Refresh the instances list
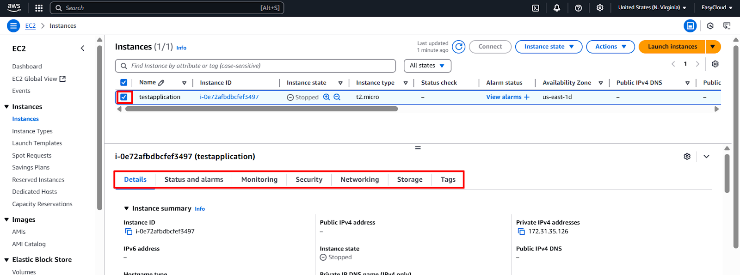Screen dimensions: 740x275 459,47
